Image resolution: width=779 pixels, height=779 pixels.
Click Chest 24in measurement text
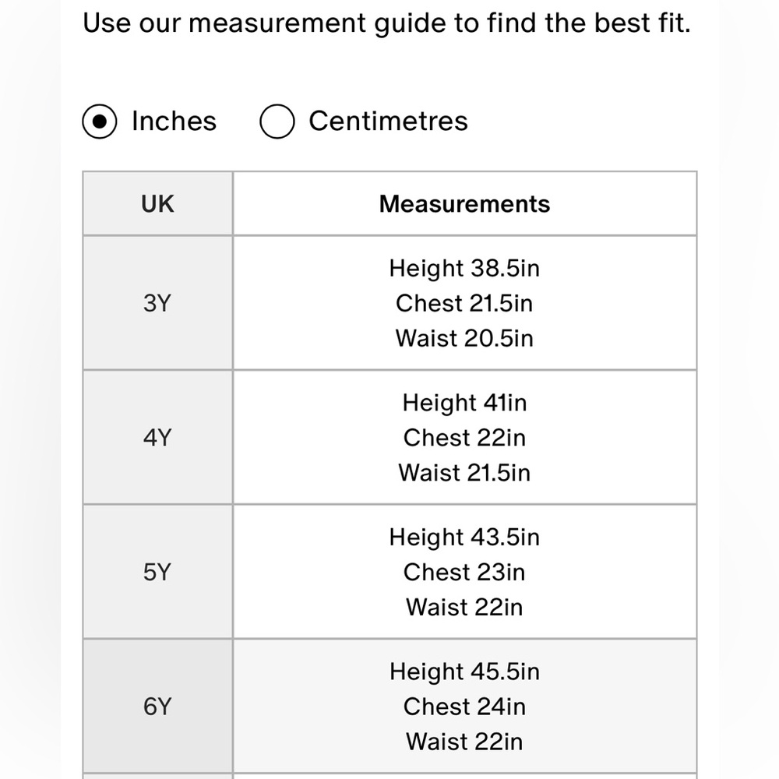[x=464, y=707]
